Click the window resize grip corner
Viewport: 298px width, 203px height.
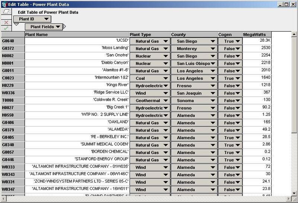294,199
